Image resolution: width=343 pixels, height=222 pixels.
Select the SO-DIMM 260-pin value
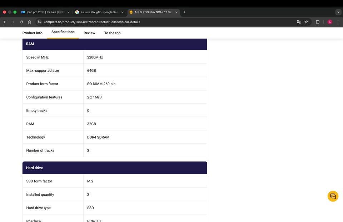point(101,84)
